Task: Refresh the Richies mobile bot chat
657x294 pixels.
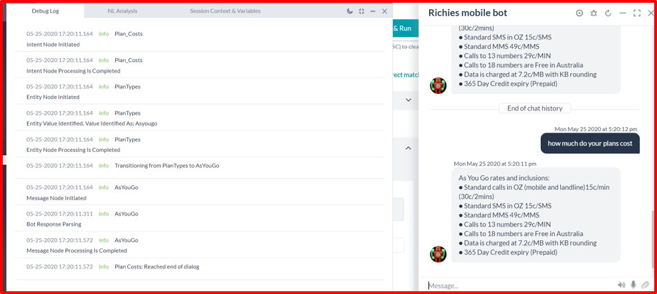Action: [609, 13]
